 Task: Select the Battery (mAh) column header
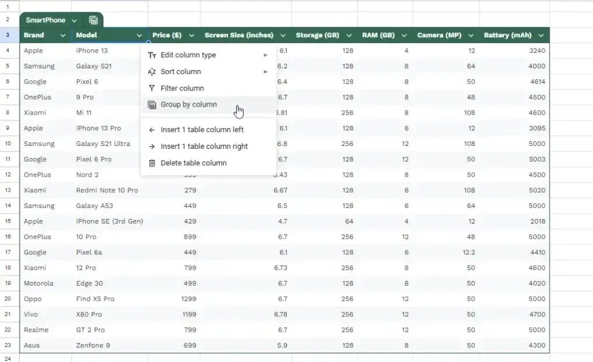click(x=515, y=35)
